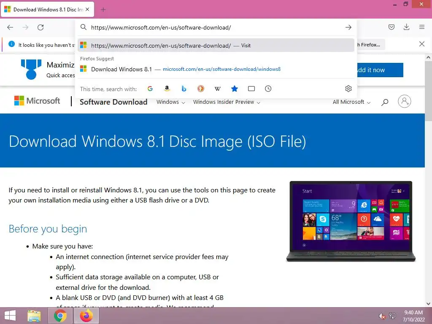Open the Firefox application menu
The height and width of the screenshot is (324, 432).
[421, 27]
